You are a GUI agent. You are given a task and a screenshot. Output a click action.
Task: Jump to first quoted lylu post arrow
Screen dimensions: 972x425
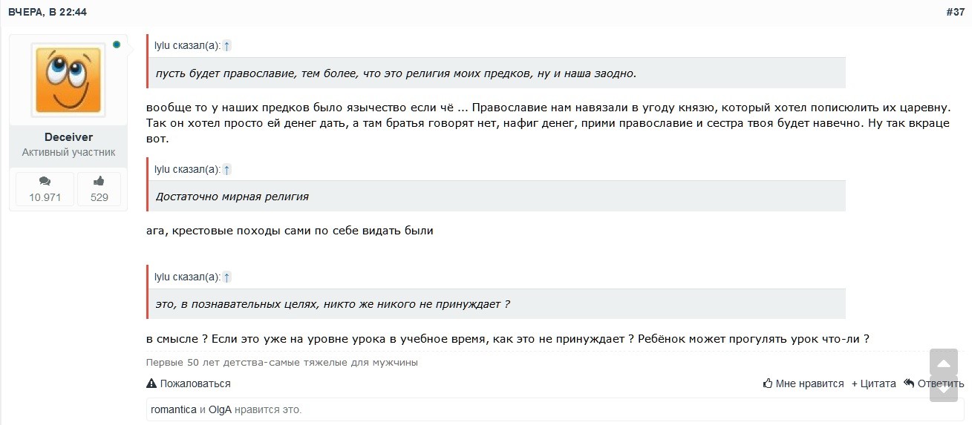(x=227, y=46)
